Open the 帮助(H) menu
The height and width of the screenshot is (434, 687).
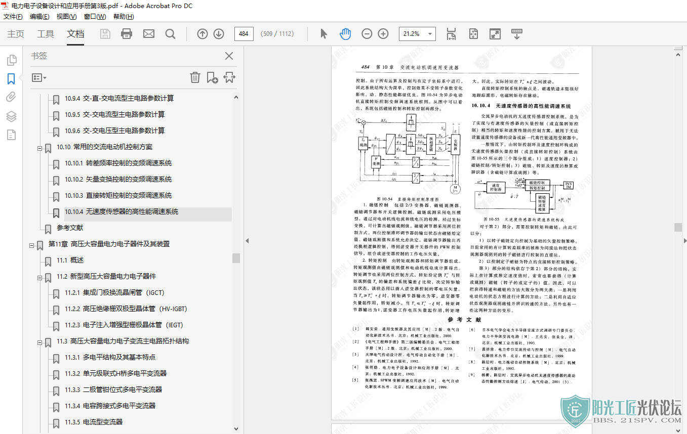pyautogui.click(x=124, y=16)
